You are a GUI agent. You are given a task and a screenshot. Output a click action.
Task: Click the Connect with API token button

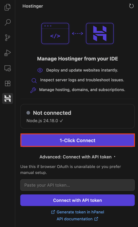(x=78, y=200)
